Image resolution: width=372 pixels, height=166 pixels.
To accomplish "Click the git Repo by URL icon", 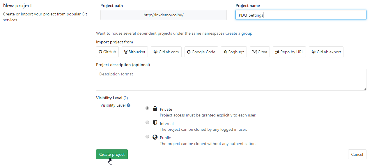I will [x=277, y=52].
